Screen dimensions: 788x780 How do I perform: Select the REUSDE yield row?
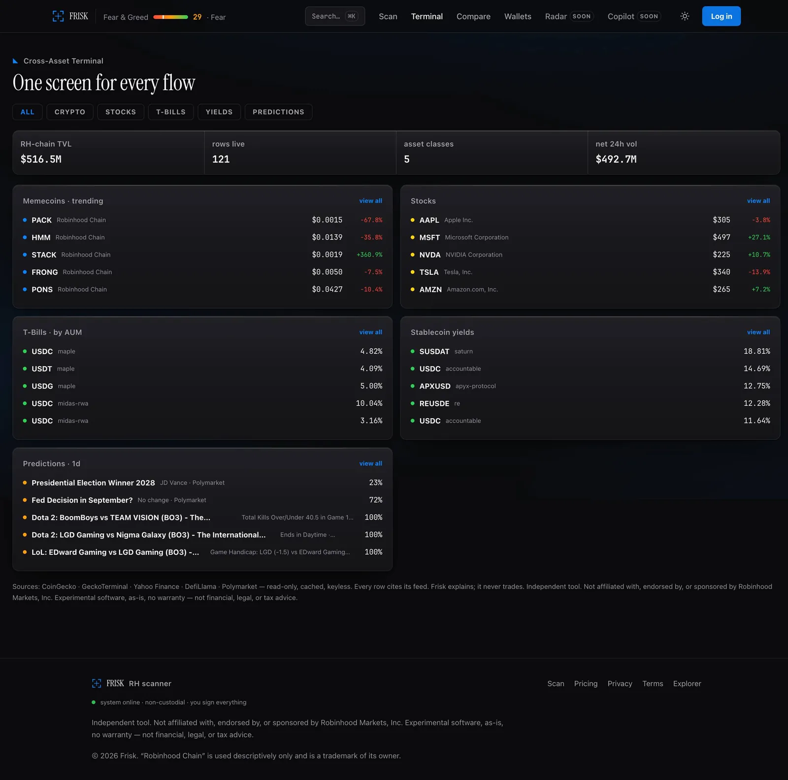(590, 403)
